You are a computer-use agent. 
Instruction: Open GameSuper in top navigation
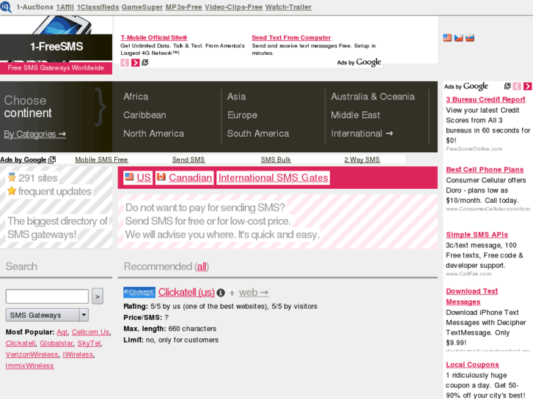(142, 7)
